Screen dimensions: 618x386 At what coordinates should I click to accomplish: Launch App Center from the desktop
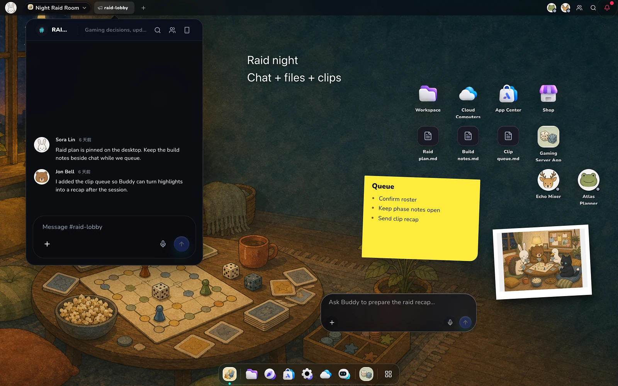point(508,94)
